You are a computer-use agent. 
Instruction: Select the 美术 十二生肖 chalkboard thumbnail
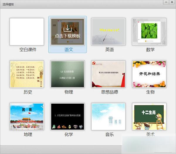149,116
